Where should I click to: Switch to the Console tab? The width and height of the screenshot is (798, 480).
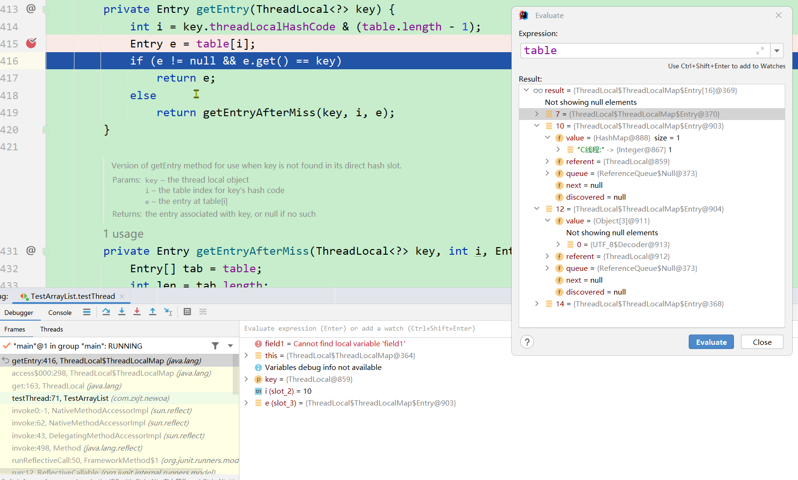60,313
